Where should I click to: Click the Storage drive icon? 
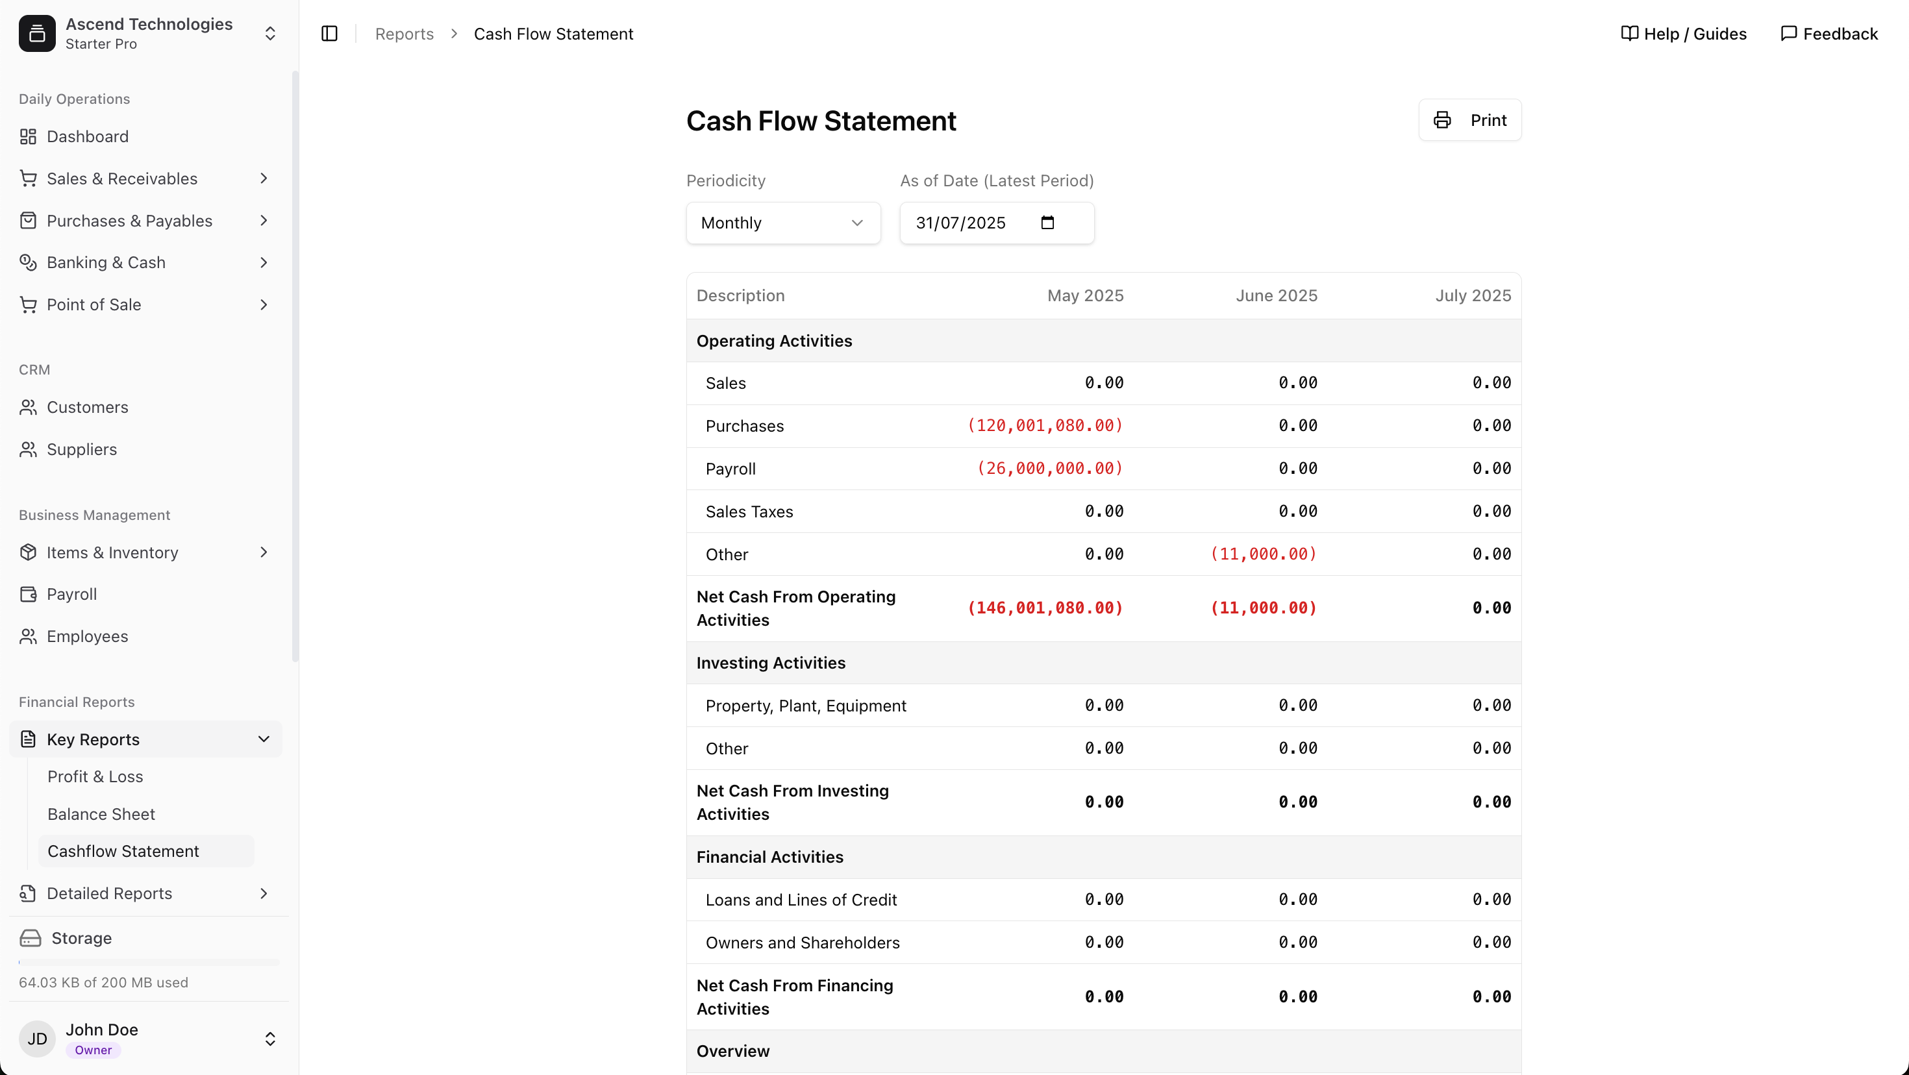coord(31,939)
